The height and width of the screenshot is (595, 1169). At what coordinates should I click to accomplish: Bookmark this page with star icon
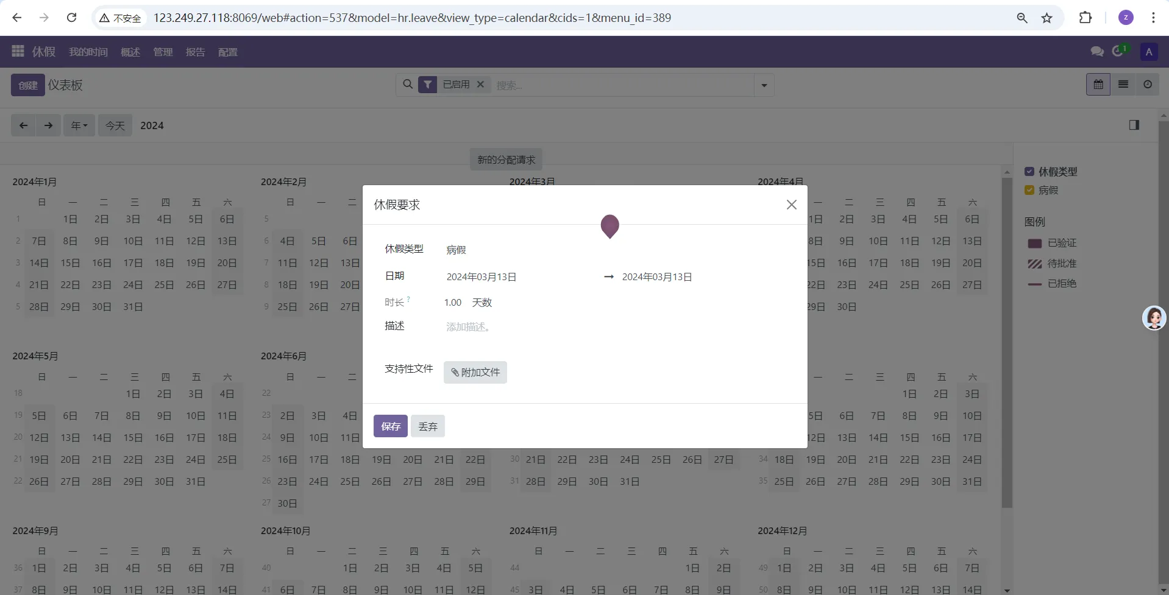coord(1047,18)
